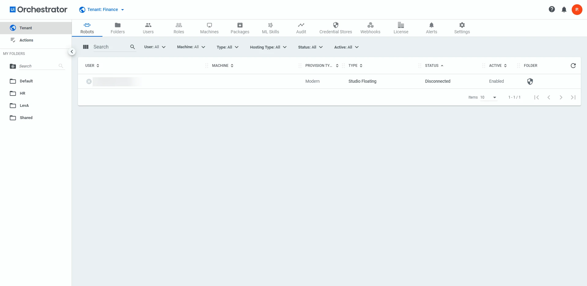Screen dimensions: 587x286
Task: Switch to the Robots tab
Action: 87,28
